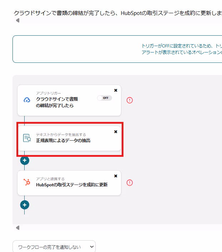The height and width of the screenshot is (252, 222).
Task: Click the アプリトリガー label
Action: [x=49, y=93]
